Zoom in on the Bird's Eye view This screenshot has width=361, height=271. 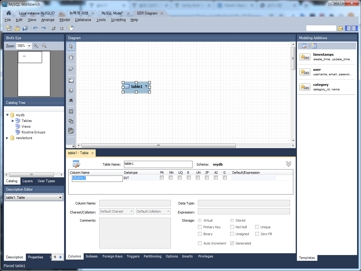click(x=36, y=46)
